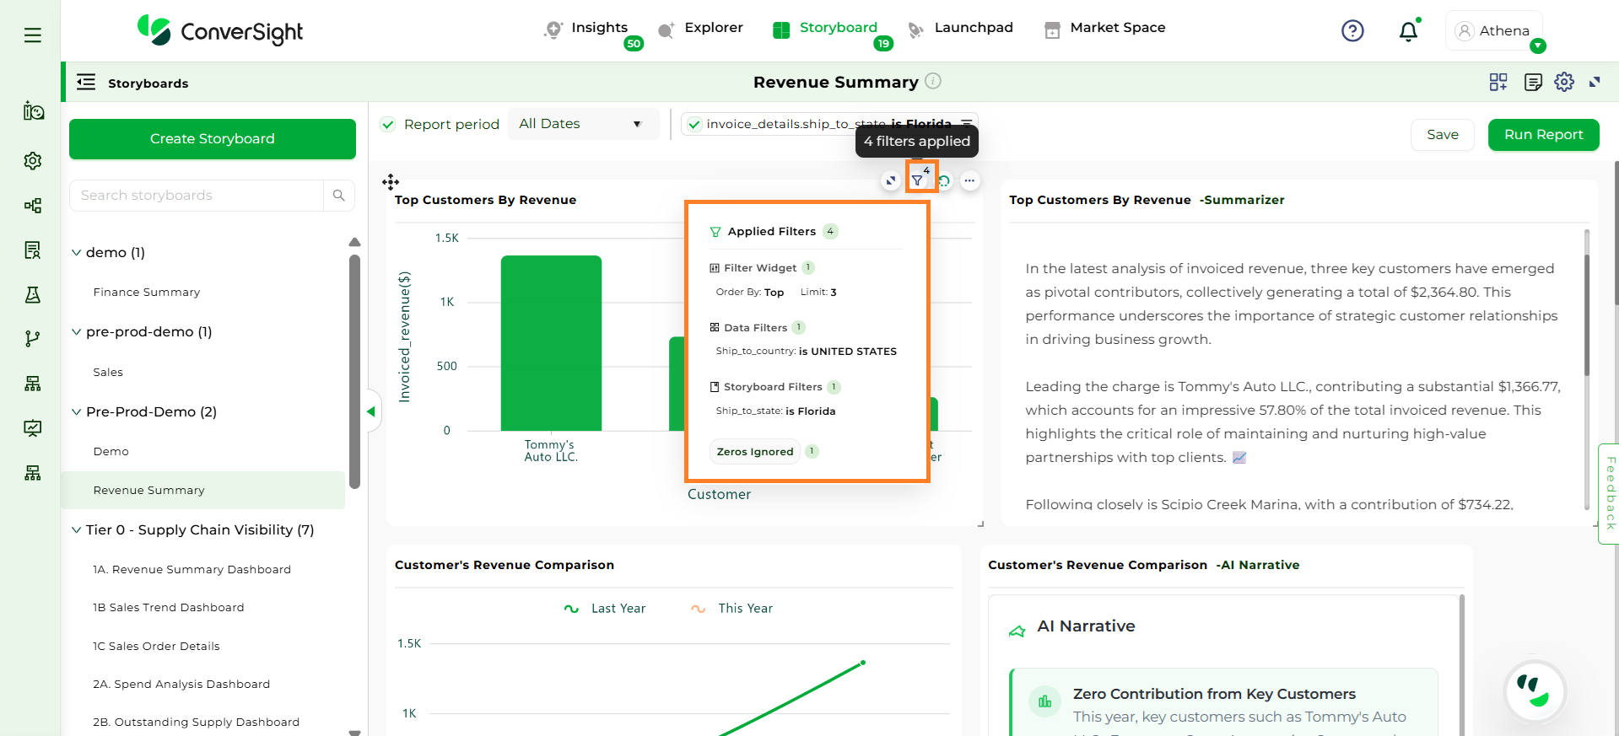The width and height of the screenshot is (1619, 736).
Task: Refresh the Top Customers widget
Action: [x=945, y=180]
